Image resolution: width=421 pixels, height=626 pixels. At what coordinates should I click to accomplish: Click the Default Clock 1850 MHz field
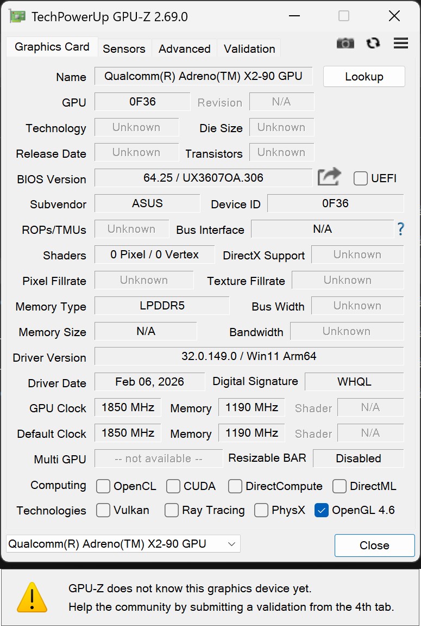click(128, 433)
